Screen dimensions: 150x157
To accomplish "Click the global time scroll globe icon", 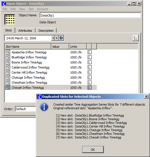I will pos(61,38).
